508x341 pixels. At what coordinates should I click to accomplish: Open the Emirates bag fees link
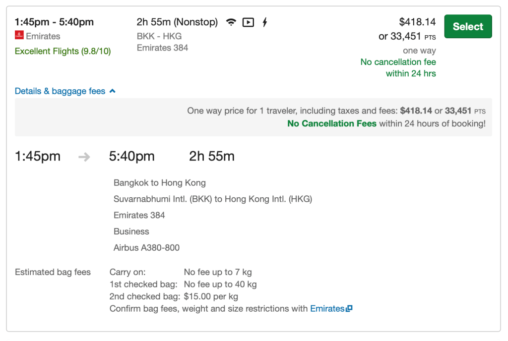point(327,309)
